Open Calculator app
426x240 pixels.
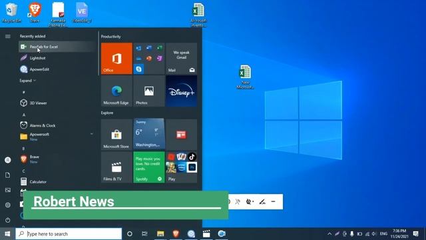coord(57,181)
